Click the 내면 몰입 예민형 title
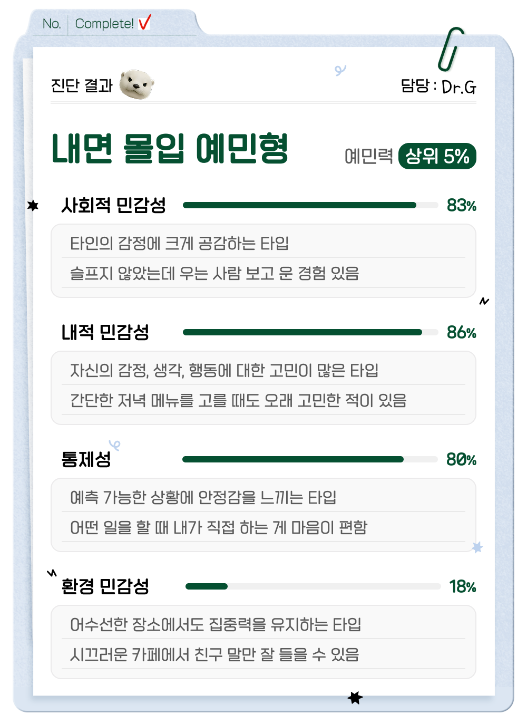This screenshot has width=527, height=724. tap(170, 149)
